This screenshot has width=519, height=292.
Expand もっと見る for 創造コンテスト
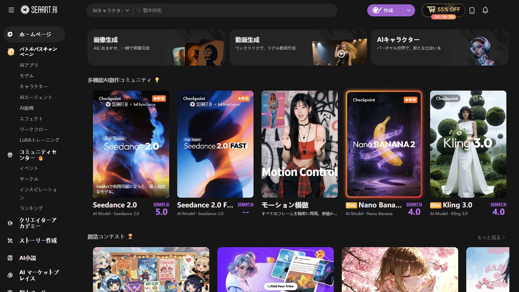tap(491, 237)
